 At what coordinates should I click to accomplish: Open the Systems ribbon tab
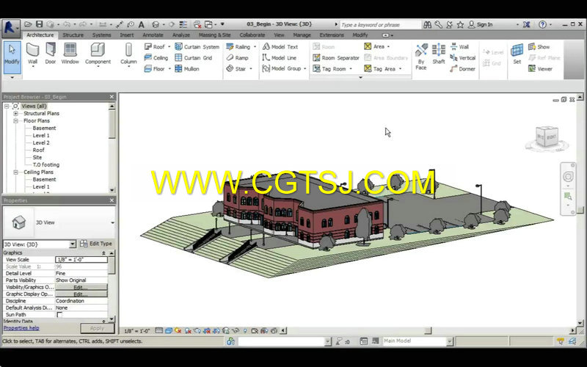[x=101, y=34]
